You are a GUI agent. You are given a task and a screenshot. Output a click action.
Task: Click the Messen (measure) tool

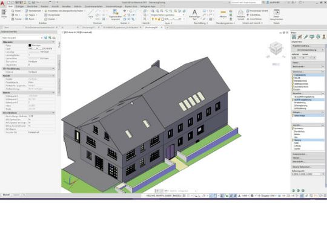pos(223,14)
